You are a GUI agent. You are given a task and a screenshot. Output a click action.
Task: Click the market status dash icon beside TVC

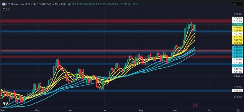70,4
